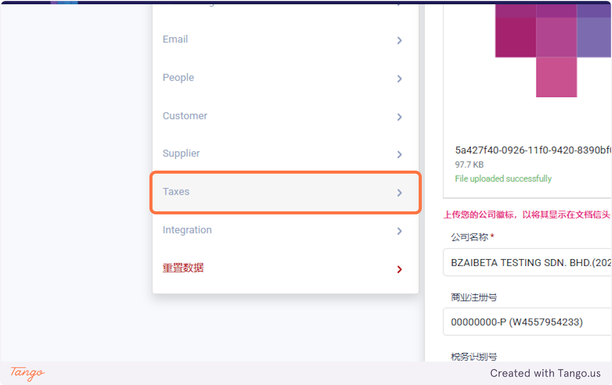Viewport: 612px width, 385px height.
Task: Click the 'File uploaded successfully' status text
Action: pos(503,179)
